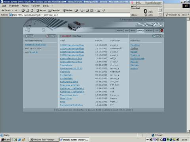Switch to Windows Task-Manager taskbar button

pyautogui.click(x=44, y=140)
